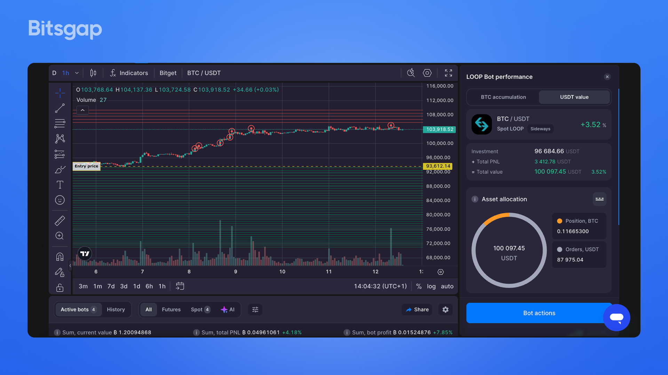Screen dimensions: 668x375
Task: Click the Bitget exchange logo on bot card
Action: pyautogui.click(x=482, y=124)
